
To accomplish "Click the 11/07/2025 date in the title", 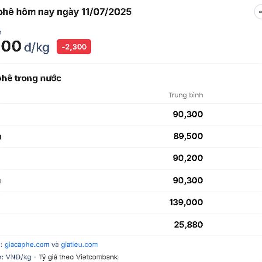I will 107,12.
